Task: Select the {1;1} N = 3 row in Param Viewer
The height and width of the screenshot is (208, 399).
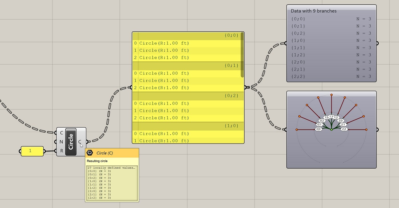Action: point(331,48)
